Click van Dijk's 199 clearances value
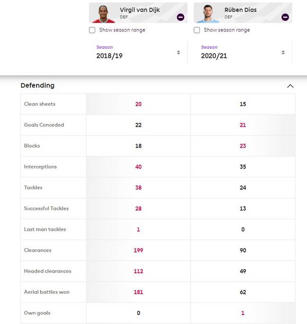Screen dimensions: 307x324 click(x=138, y=250)
